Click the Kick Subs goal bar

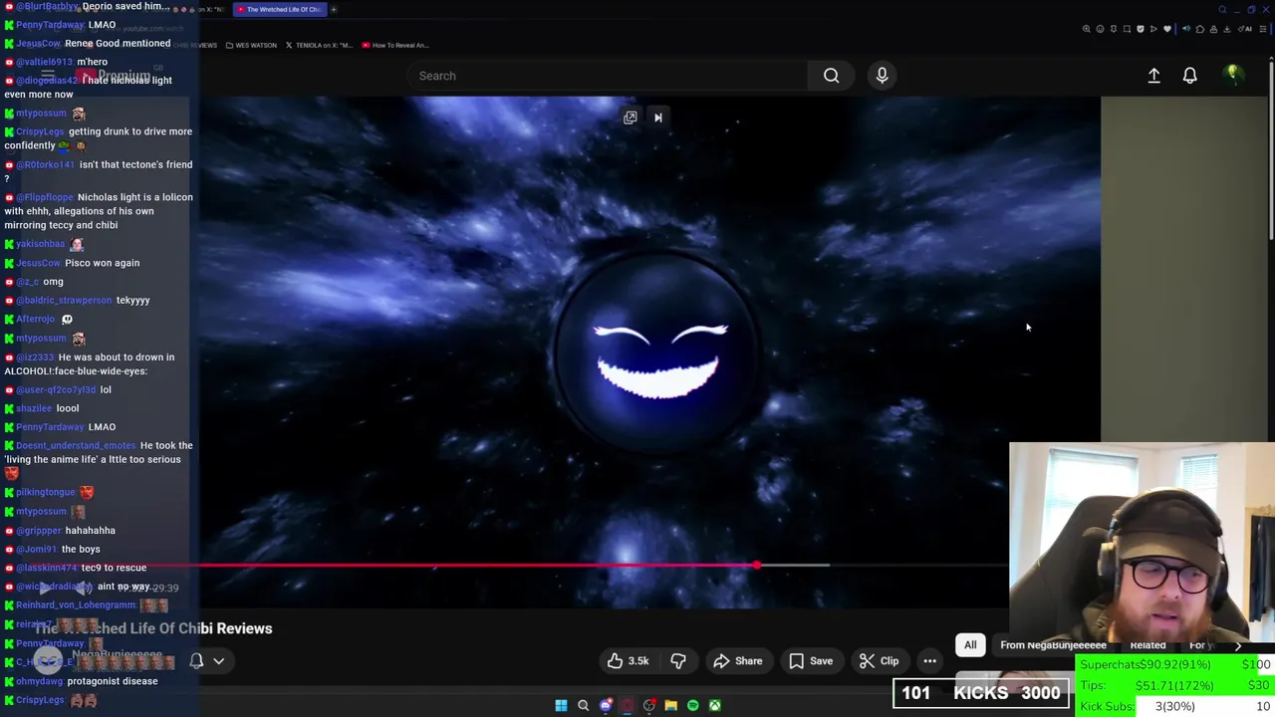coord(1175,706)
